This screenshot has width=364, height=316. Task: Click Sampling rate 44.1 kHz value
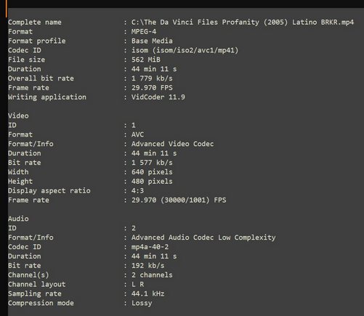[x=148, y=294]
